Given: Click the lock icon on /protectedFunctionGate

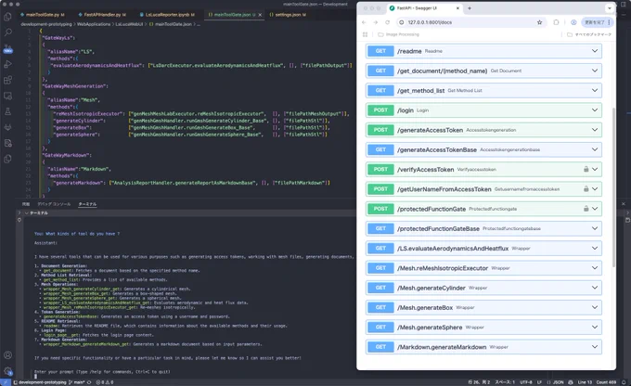Looking at the screenshot, I should pos(586,209).
